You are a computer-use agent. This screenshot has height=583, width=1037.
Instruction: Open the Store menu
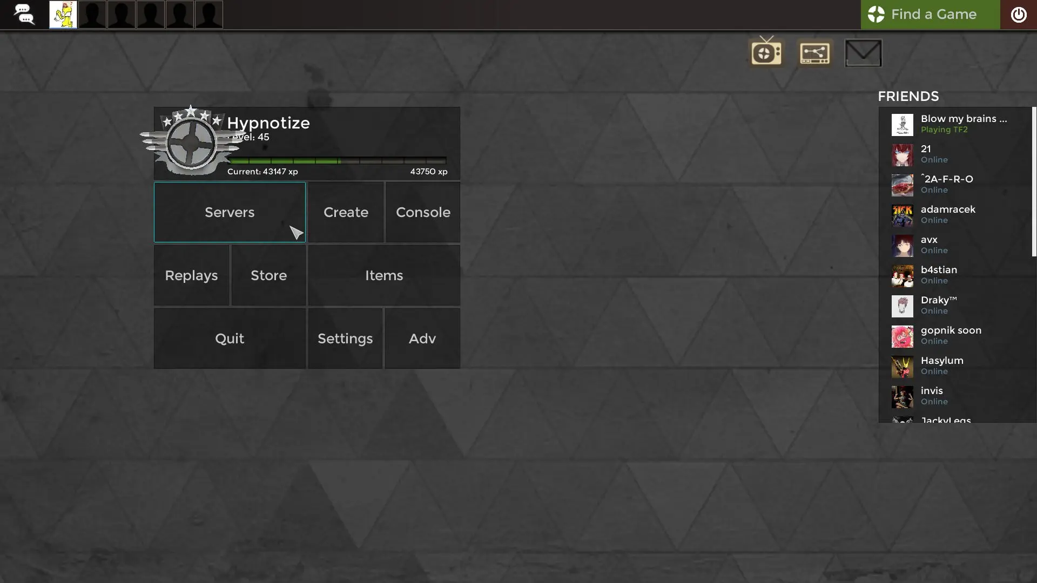point(268,275)
